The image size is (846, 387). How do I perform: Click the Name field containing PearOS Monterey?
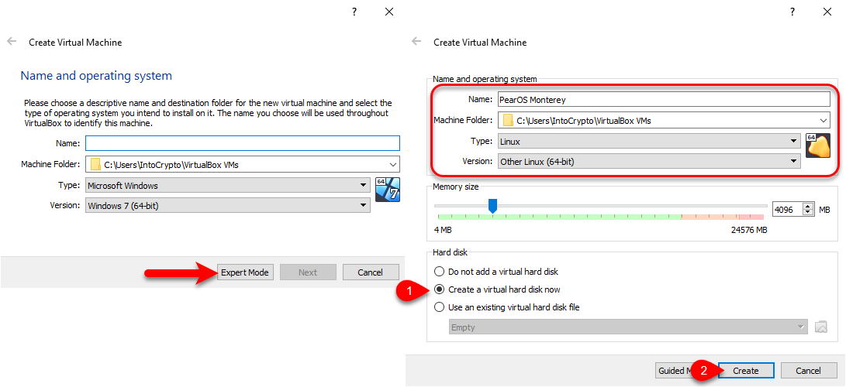[x=664, y=100]
